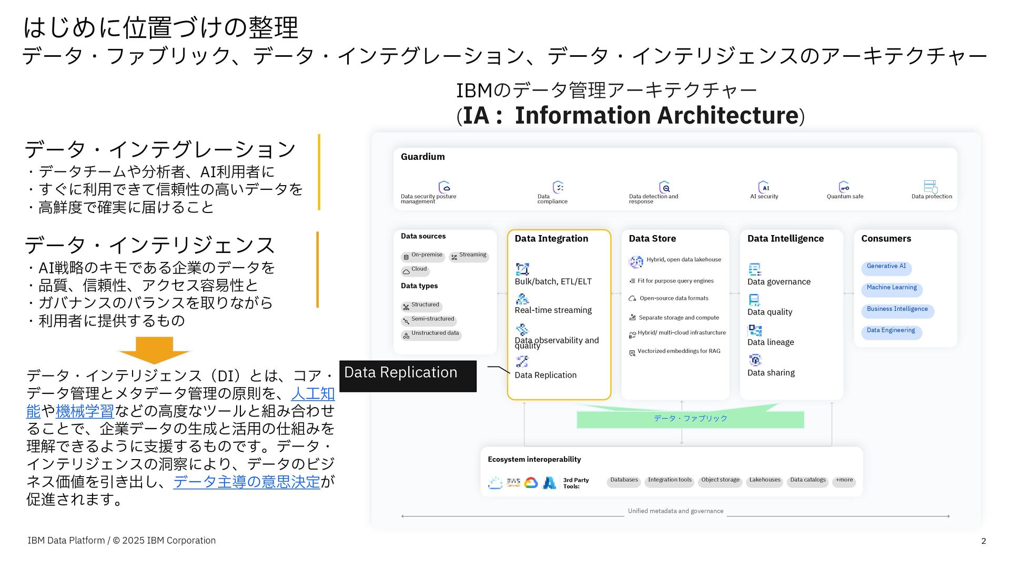Viewport: 1010px width, 568px height.
Task: Click the Google Cloud logo icon
Action: click(531, 482)
